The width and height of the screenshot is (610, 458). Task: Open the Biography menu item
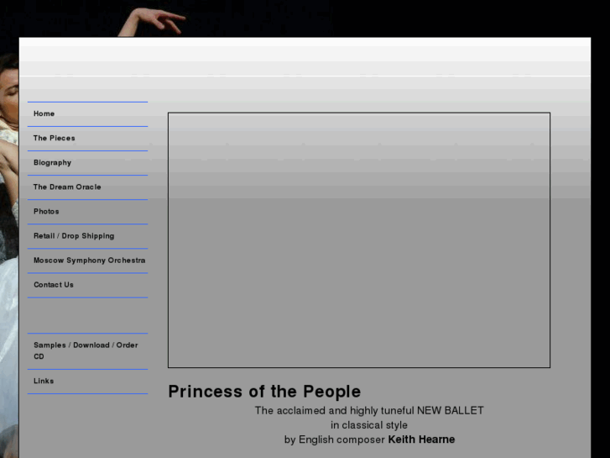tap(87, 163)
